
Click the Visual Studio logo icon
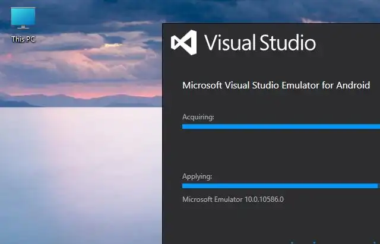[x=184, y=42]
